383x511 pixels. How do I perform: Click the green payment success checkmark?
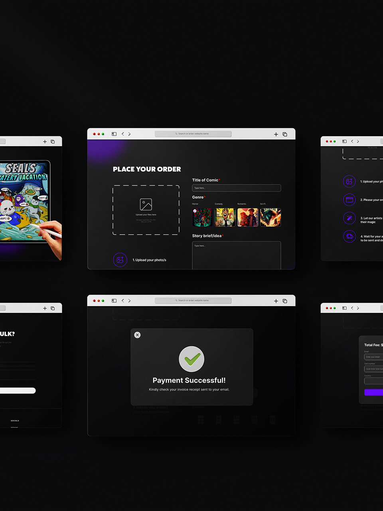coord(191,359)
